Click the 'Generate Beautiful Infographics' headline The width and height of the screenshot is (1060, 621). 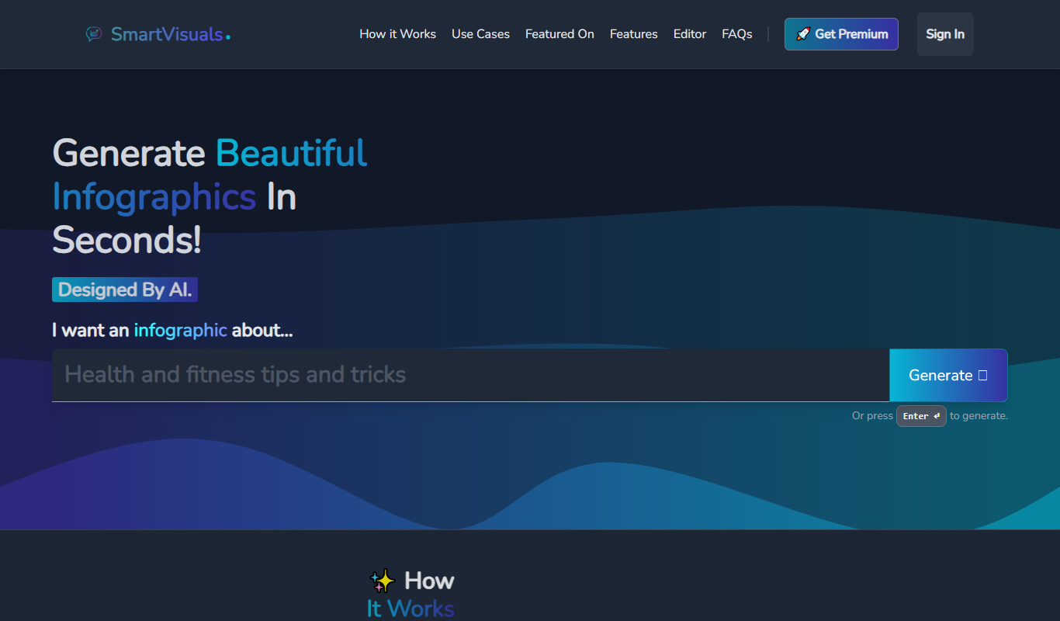(x=210, y=196)
